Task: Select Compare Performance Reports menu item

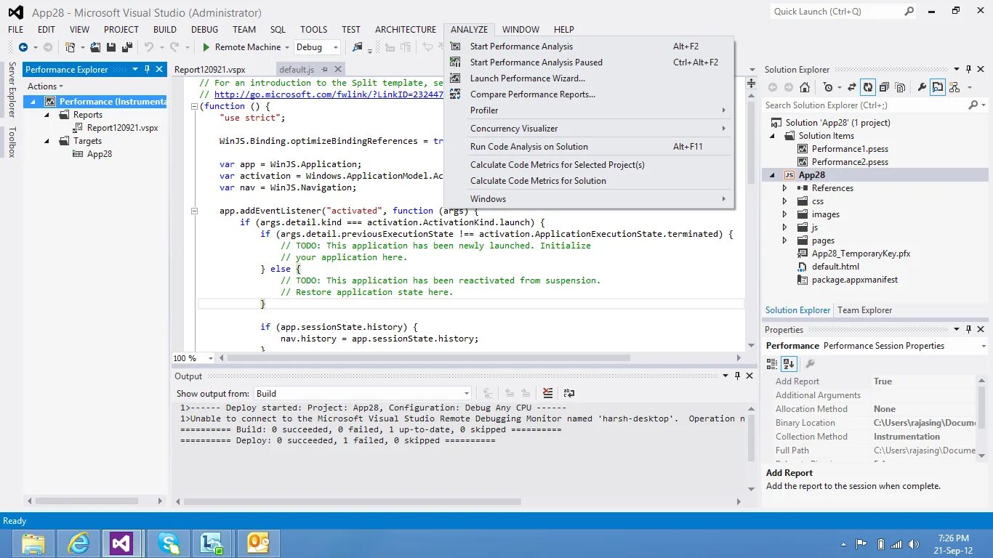Action: (589, 94)
